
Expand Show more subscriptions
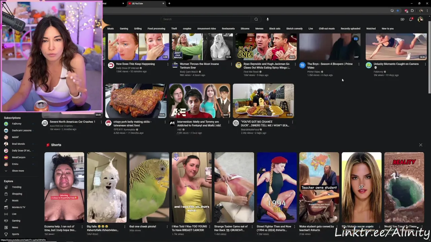pyautogui.click(x=18, y=171)
